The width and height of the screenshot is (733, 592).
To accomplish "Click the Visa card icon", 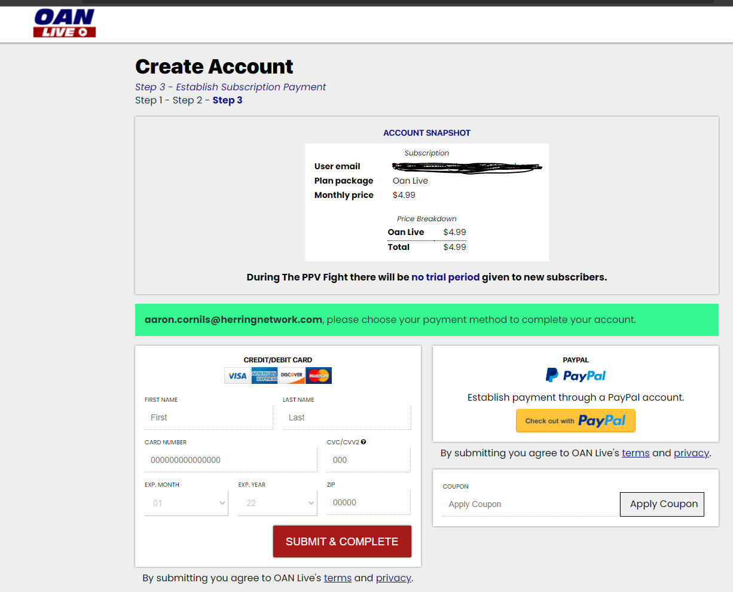I will [237, 376].
